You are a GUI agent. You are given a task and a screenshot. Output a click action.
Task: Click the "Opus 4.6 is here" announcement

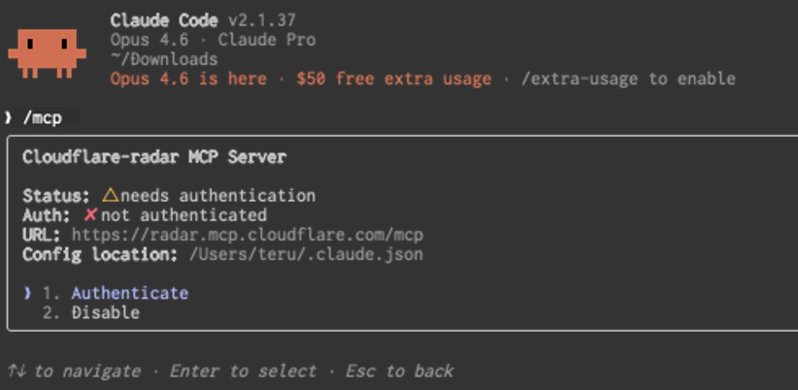point(188,79)
